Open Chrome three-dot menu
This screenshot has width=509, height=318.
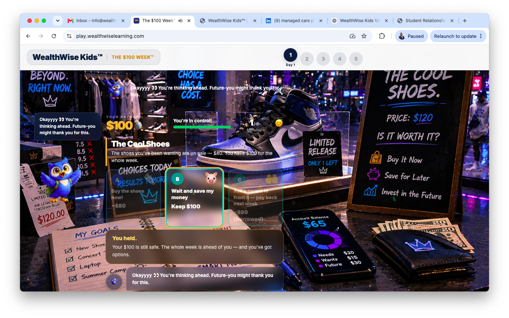pos(481,36)
